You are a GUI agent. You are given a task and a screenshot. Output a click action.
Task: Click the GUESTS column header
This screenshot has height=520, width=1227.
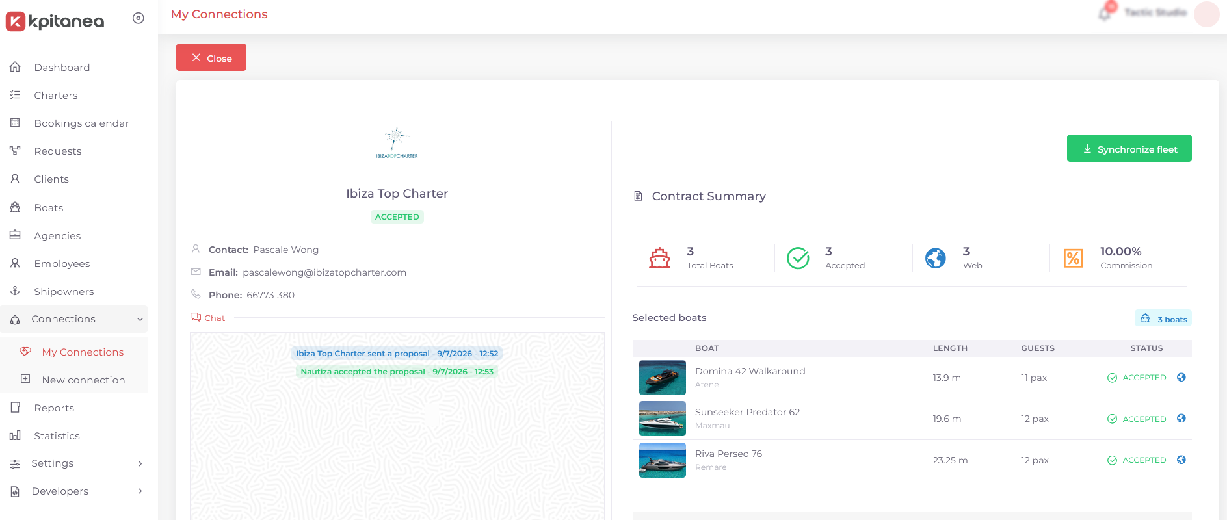[x=1038, y=348]
